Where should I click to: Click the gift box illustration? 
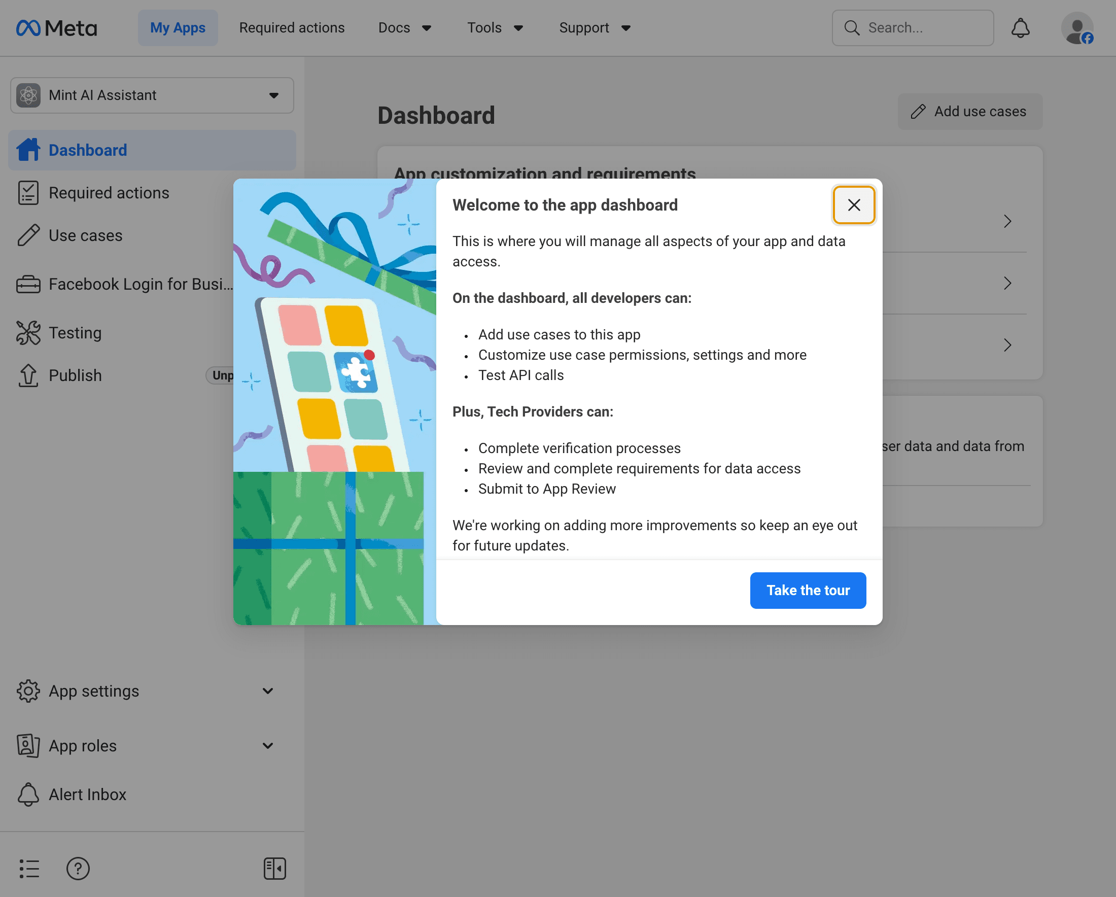[x=334, y=402]
